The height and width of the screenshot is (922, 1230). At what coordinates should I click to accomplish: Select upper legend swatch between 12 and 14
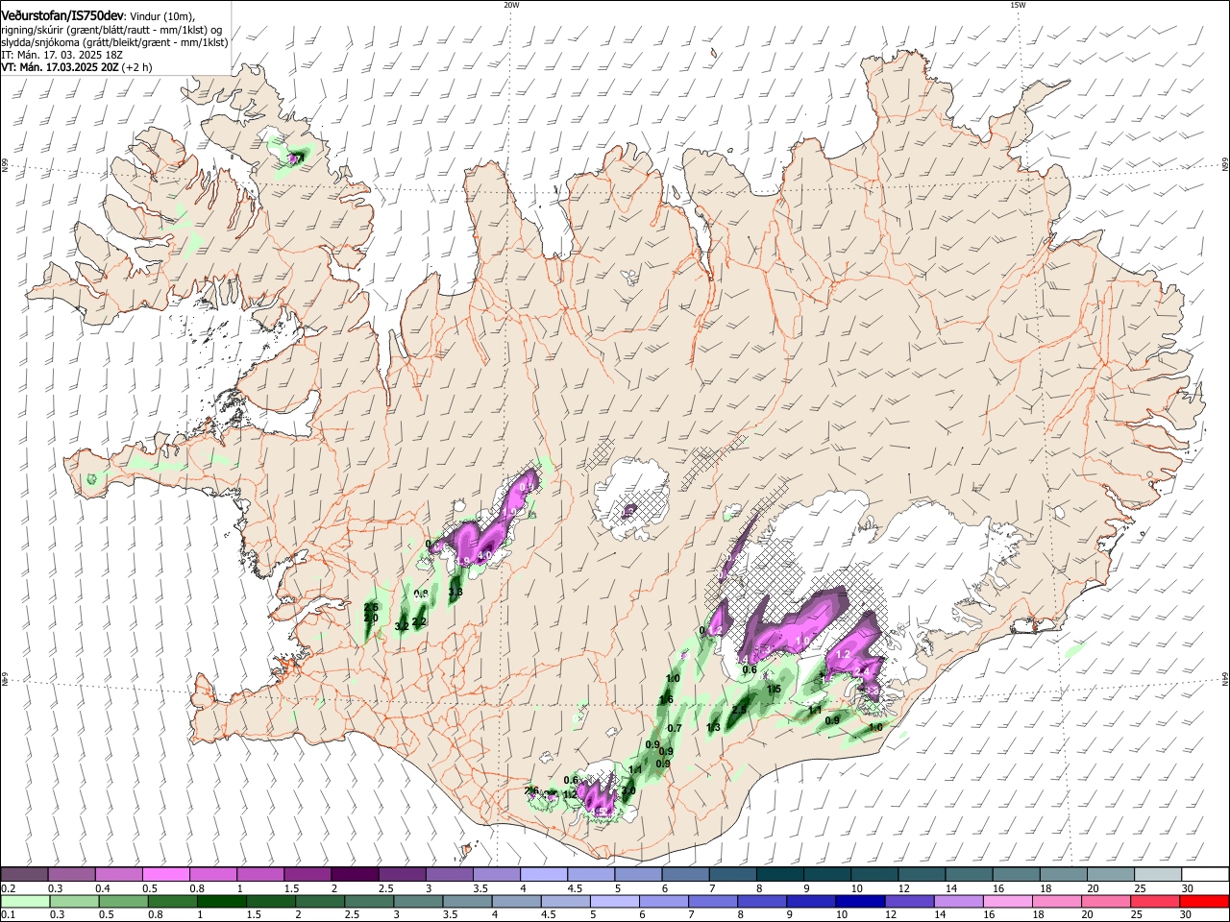[x=922, y=875]
